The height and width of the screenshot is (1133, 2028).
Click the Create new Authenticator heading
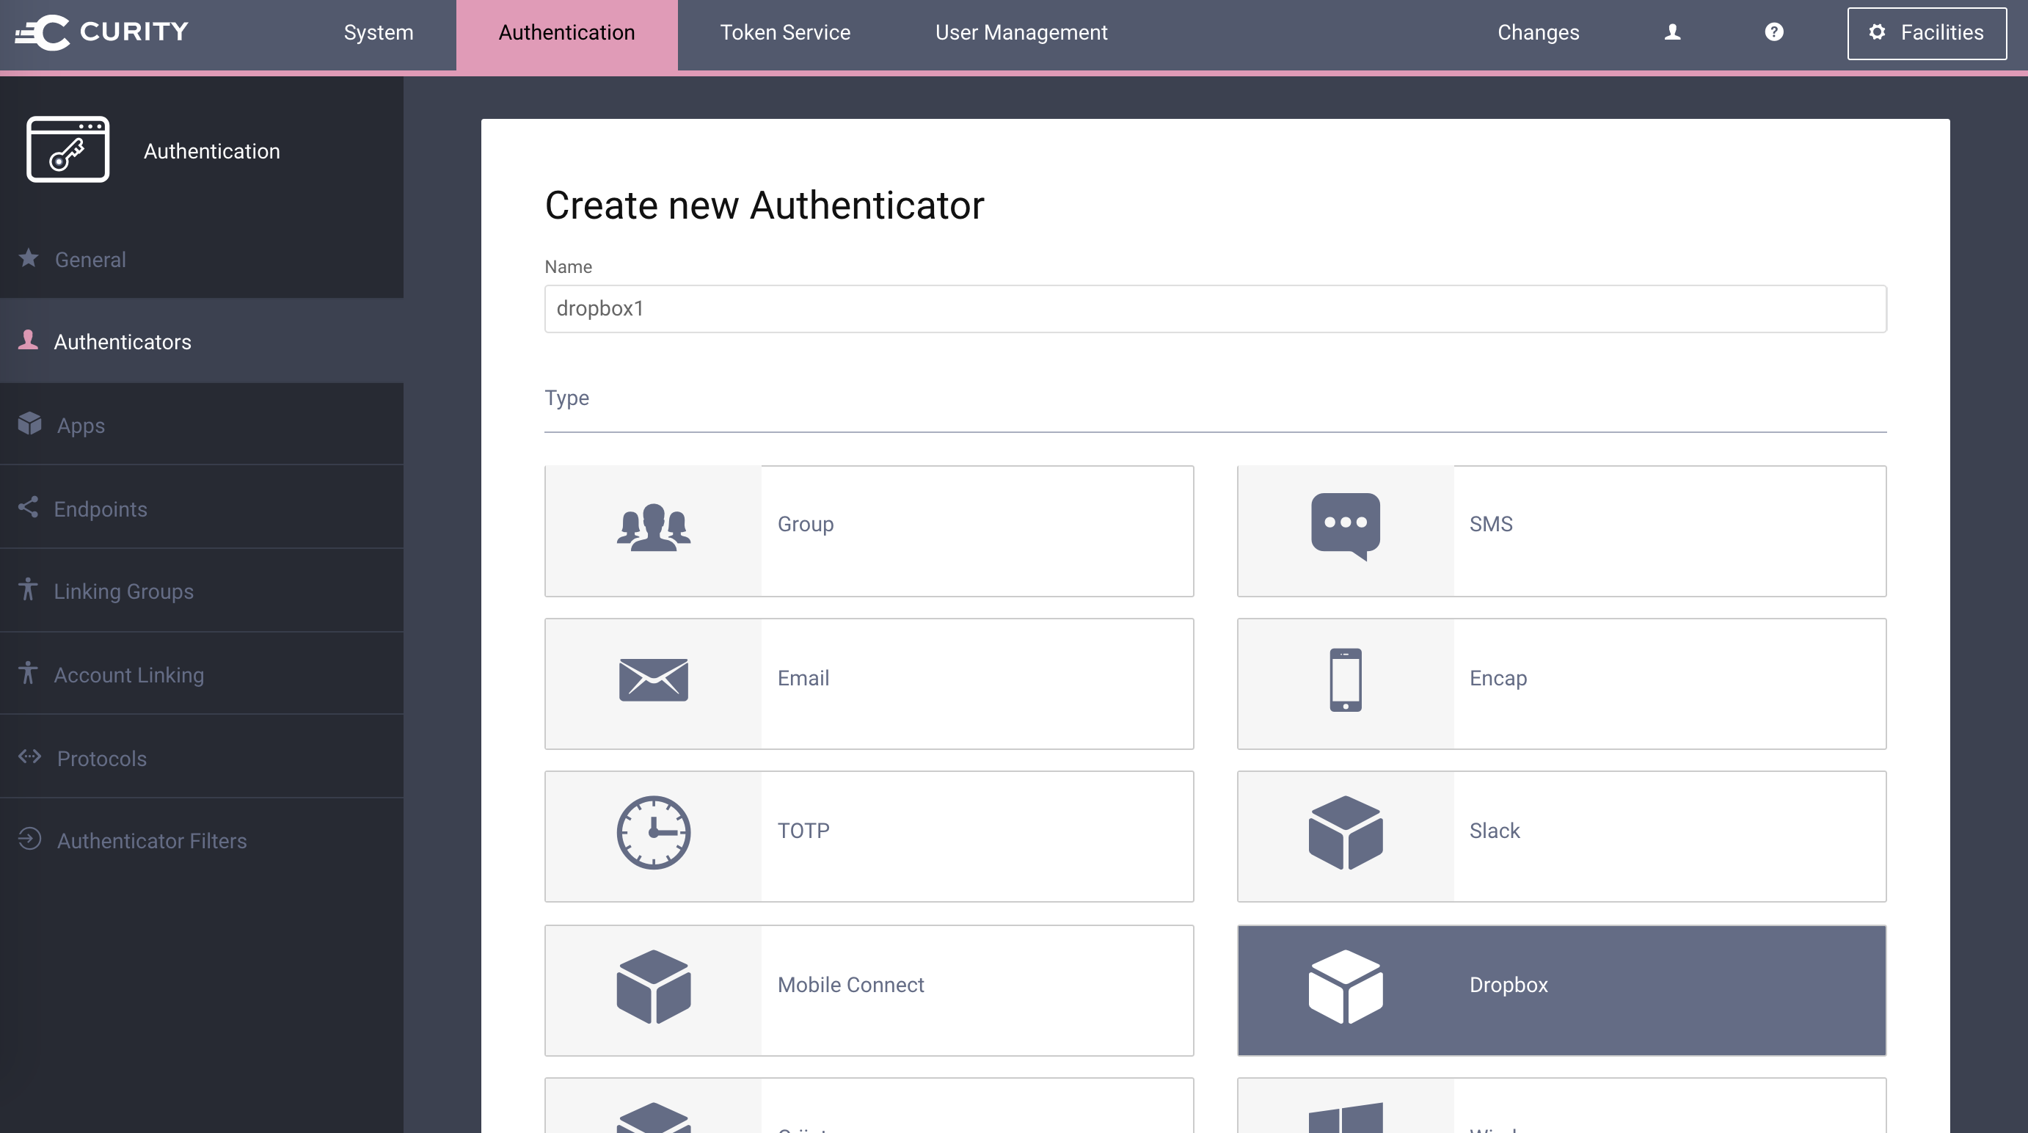pyautogui.click(x=765, y=205)
